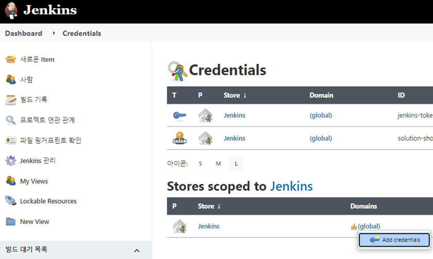Set icon size to M
433x259 pixels.
click(218, 164)
